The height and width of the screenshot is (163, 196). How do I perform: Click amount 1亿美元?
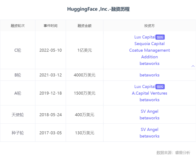[84, 50]
